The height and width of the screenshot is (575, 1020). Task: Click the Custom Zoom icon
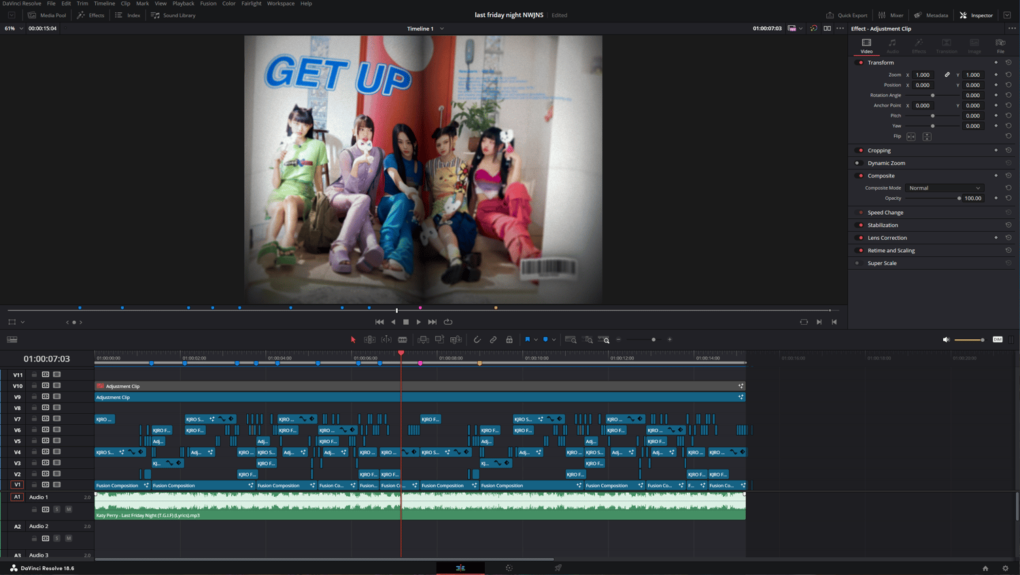coord(604,340)
